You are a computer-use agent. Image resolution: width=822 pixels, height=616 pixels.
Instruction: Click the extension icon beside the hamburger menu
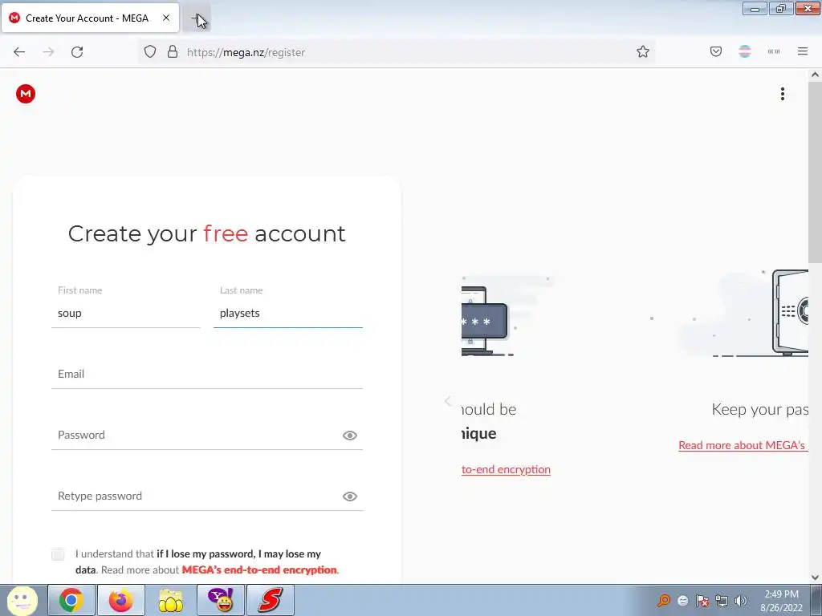pos(773,51)
